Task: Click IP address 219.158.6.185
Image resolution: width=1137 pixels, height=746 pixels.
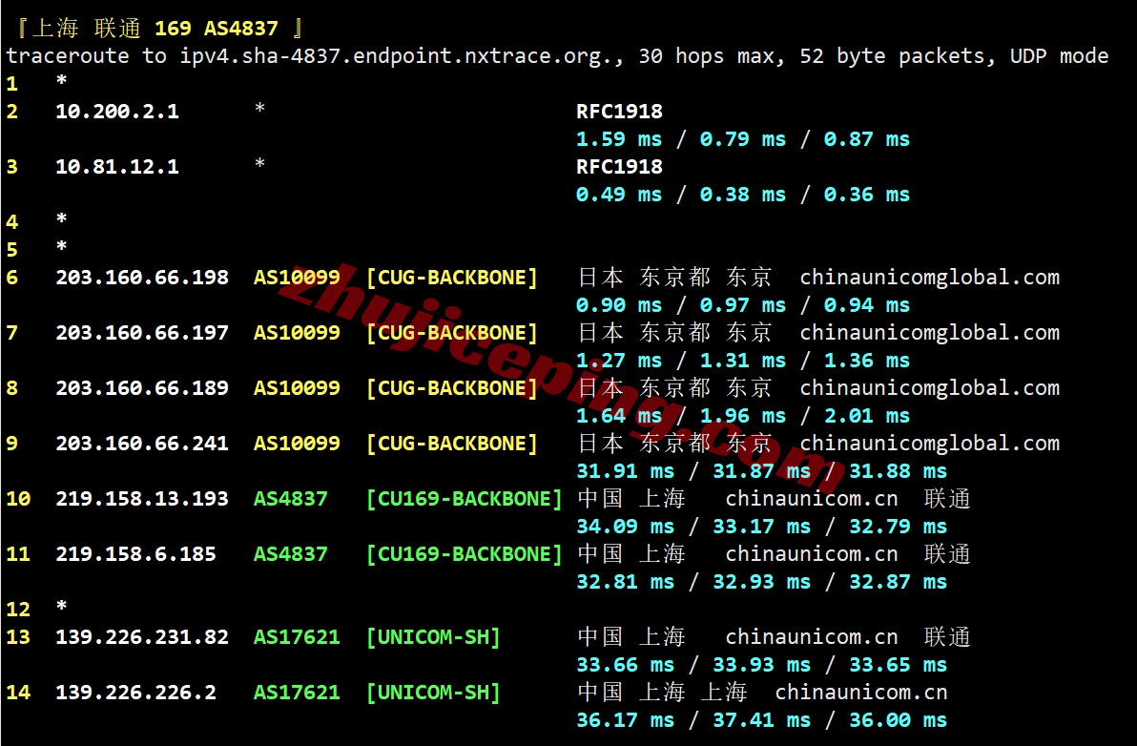Action: click(135, 554)
